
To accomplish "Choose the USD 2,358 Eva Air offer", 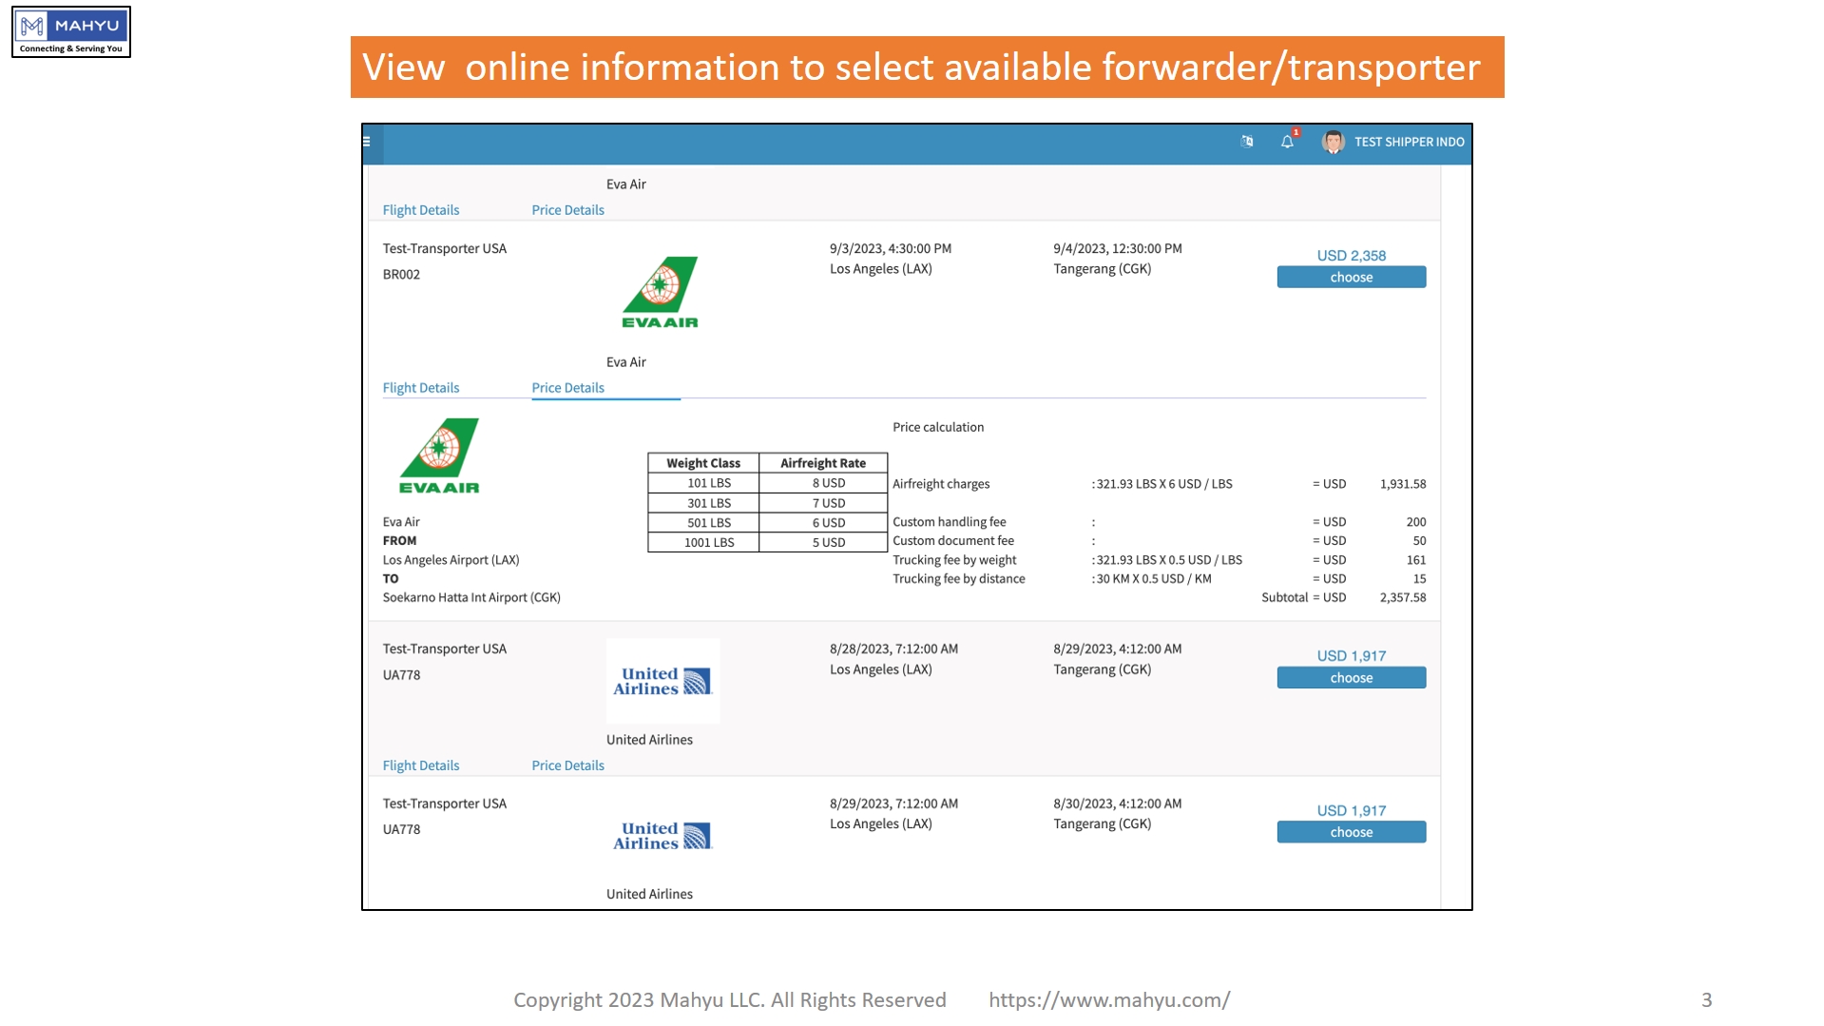I will [x=1351, y=277].
